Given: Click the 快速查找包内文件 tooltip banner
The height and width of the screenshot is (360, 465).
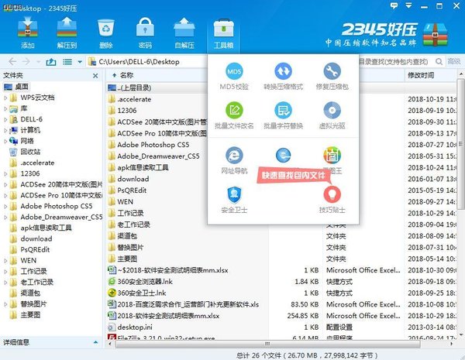Looking at the screenshot, I should tap(294, 176).
